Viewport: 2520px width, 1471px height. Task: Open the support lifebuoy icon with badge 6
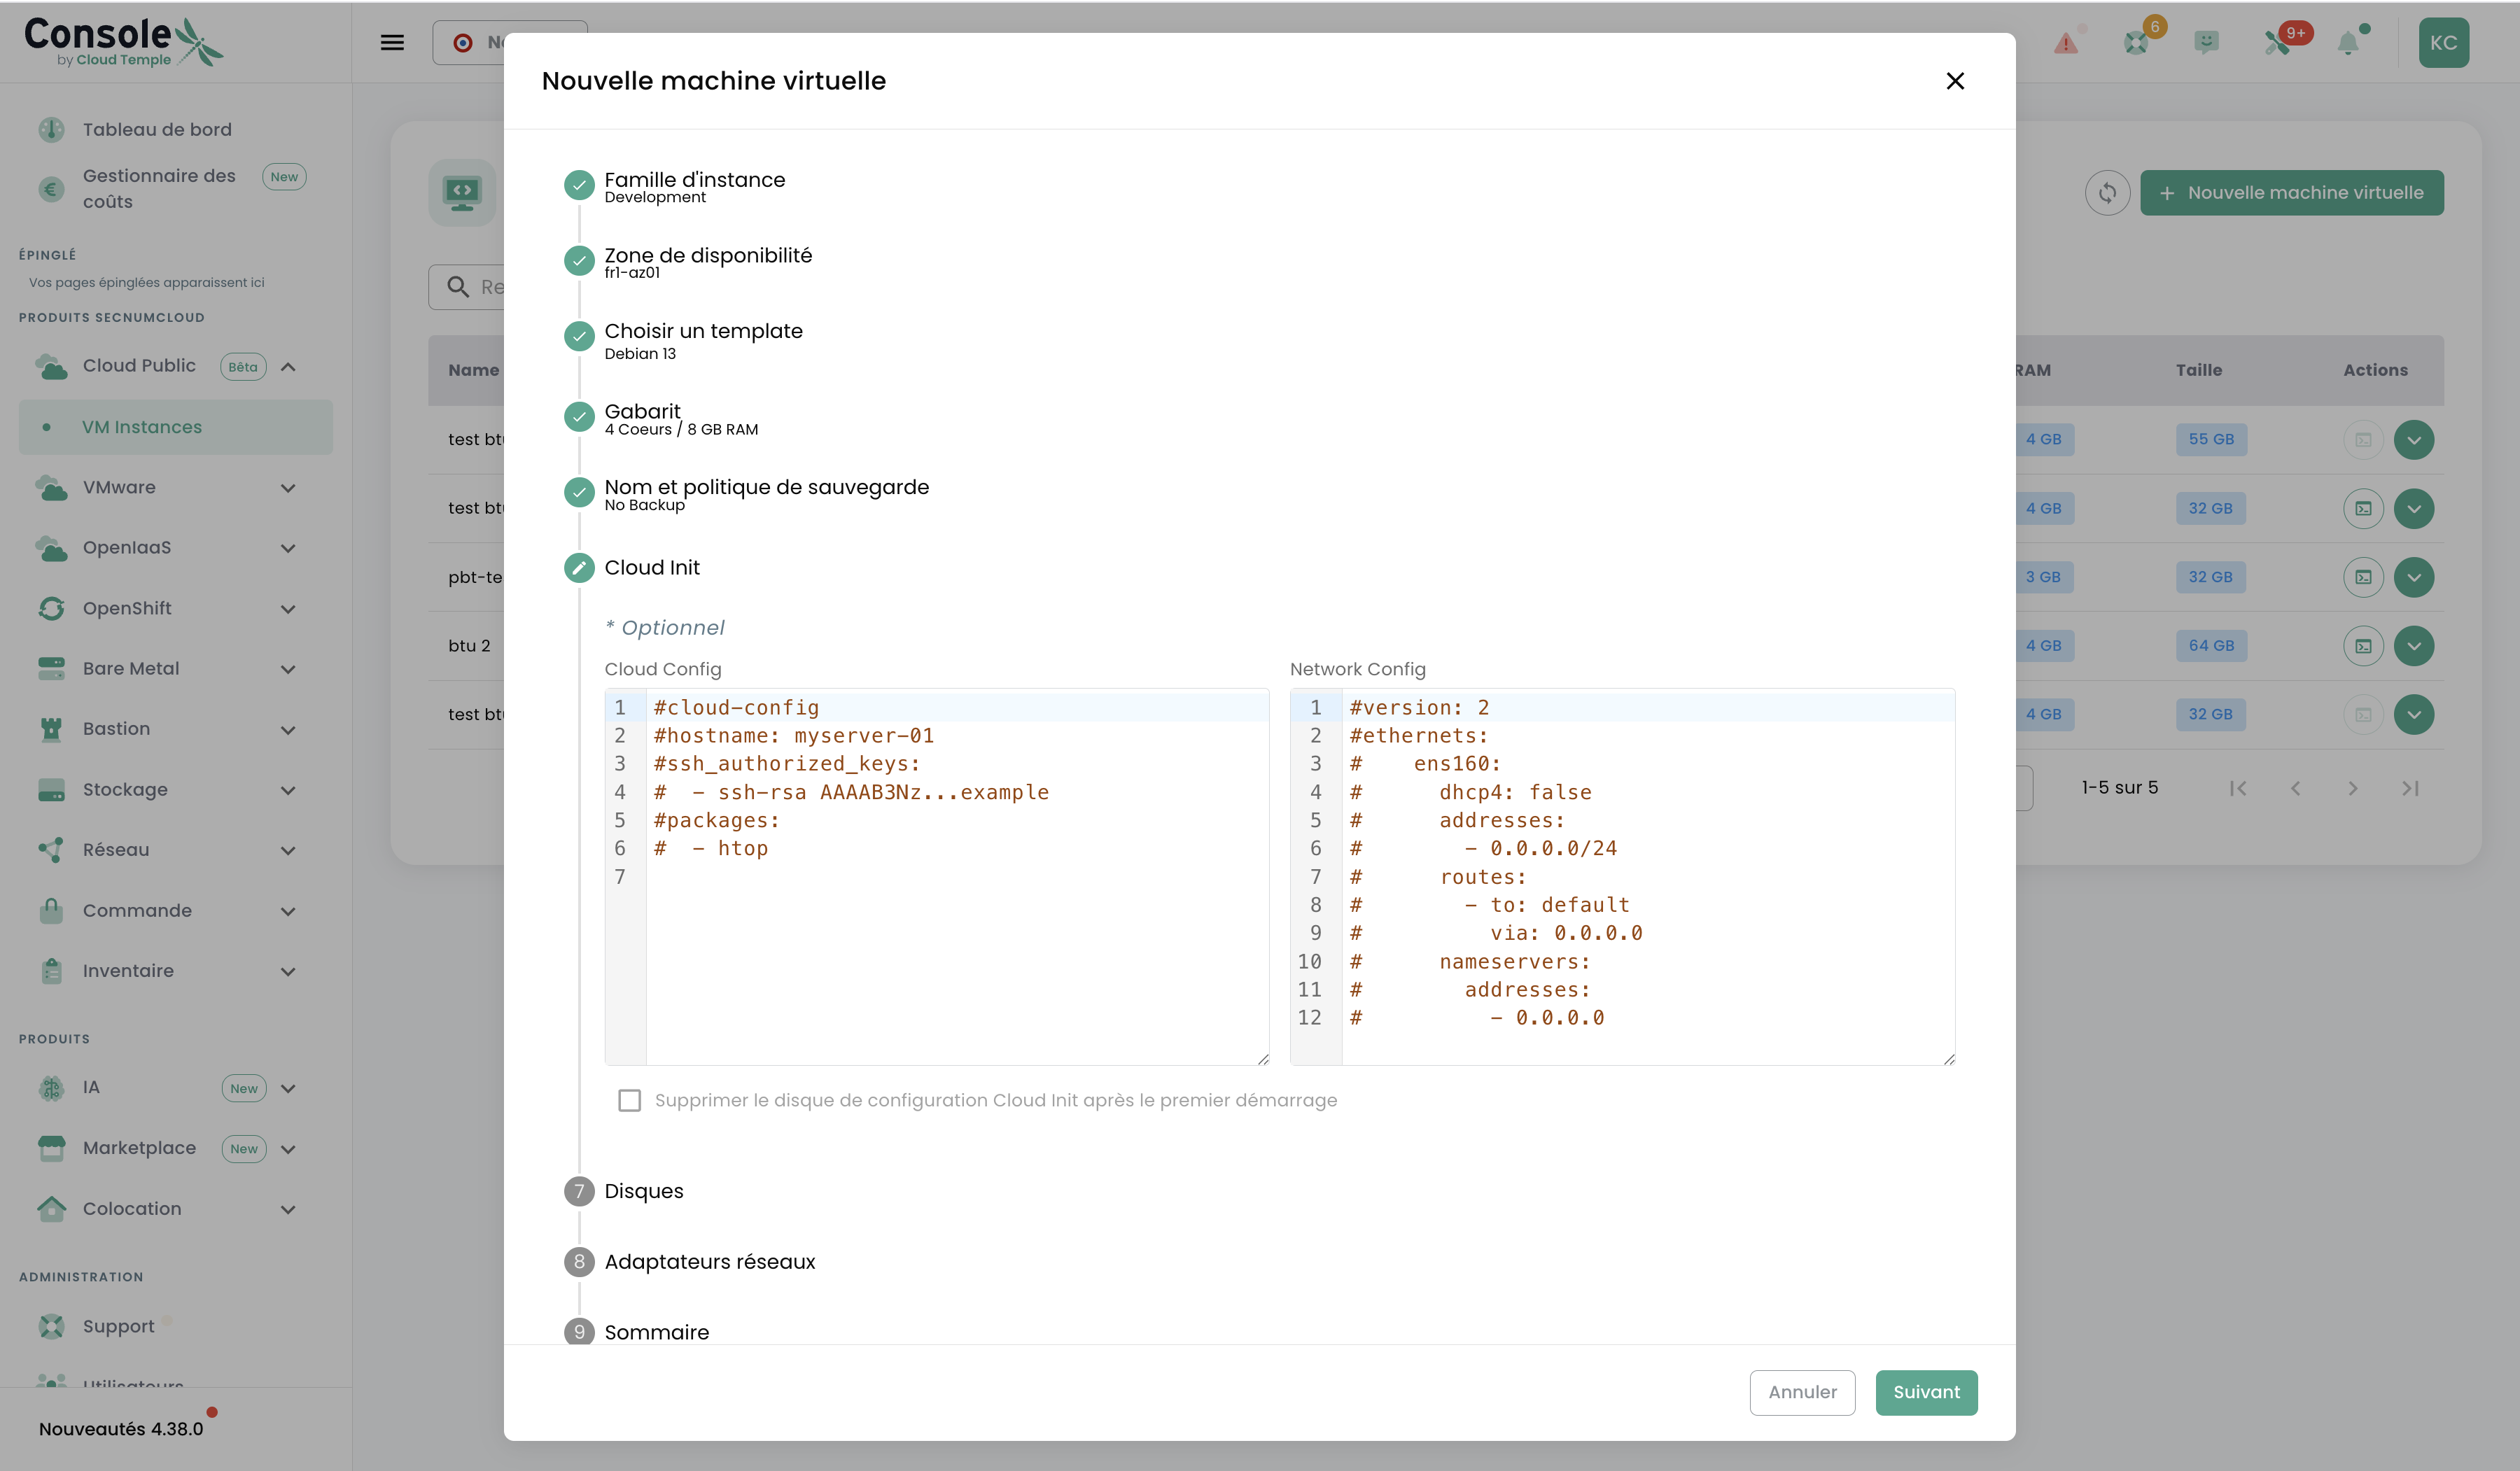[2137, 42]
